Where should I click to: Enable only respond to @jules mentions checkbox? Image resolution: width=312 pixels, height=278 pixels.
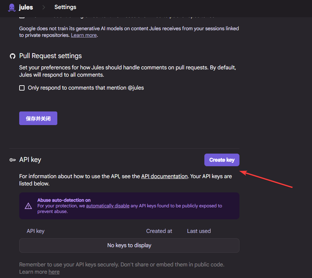pyautogui.click(x=22, y=88)
